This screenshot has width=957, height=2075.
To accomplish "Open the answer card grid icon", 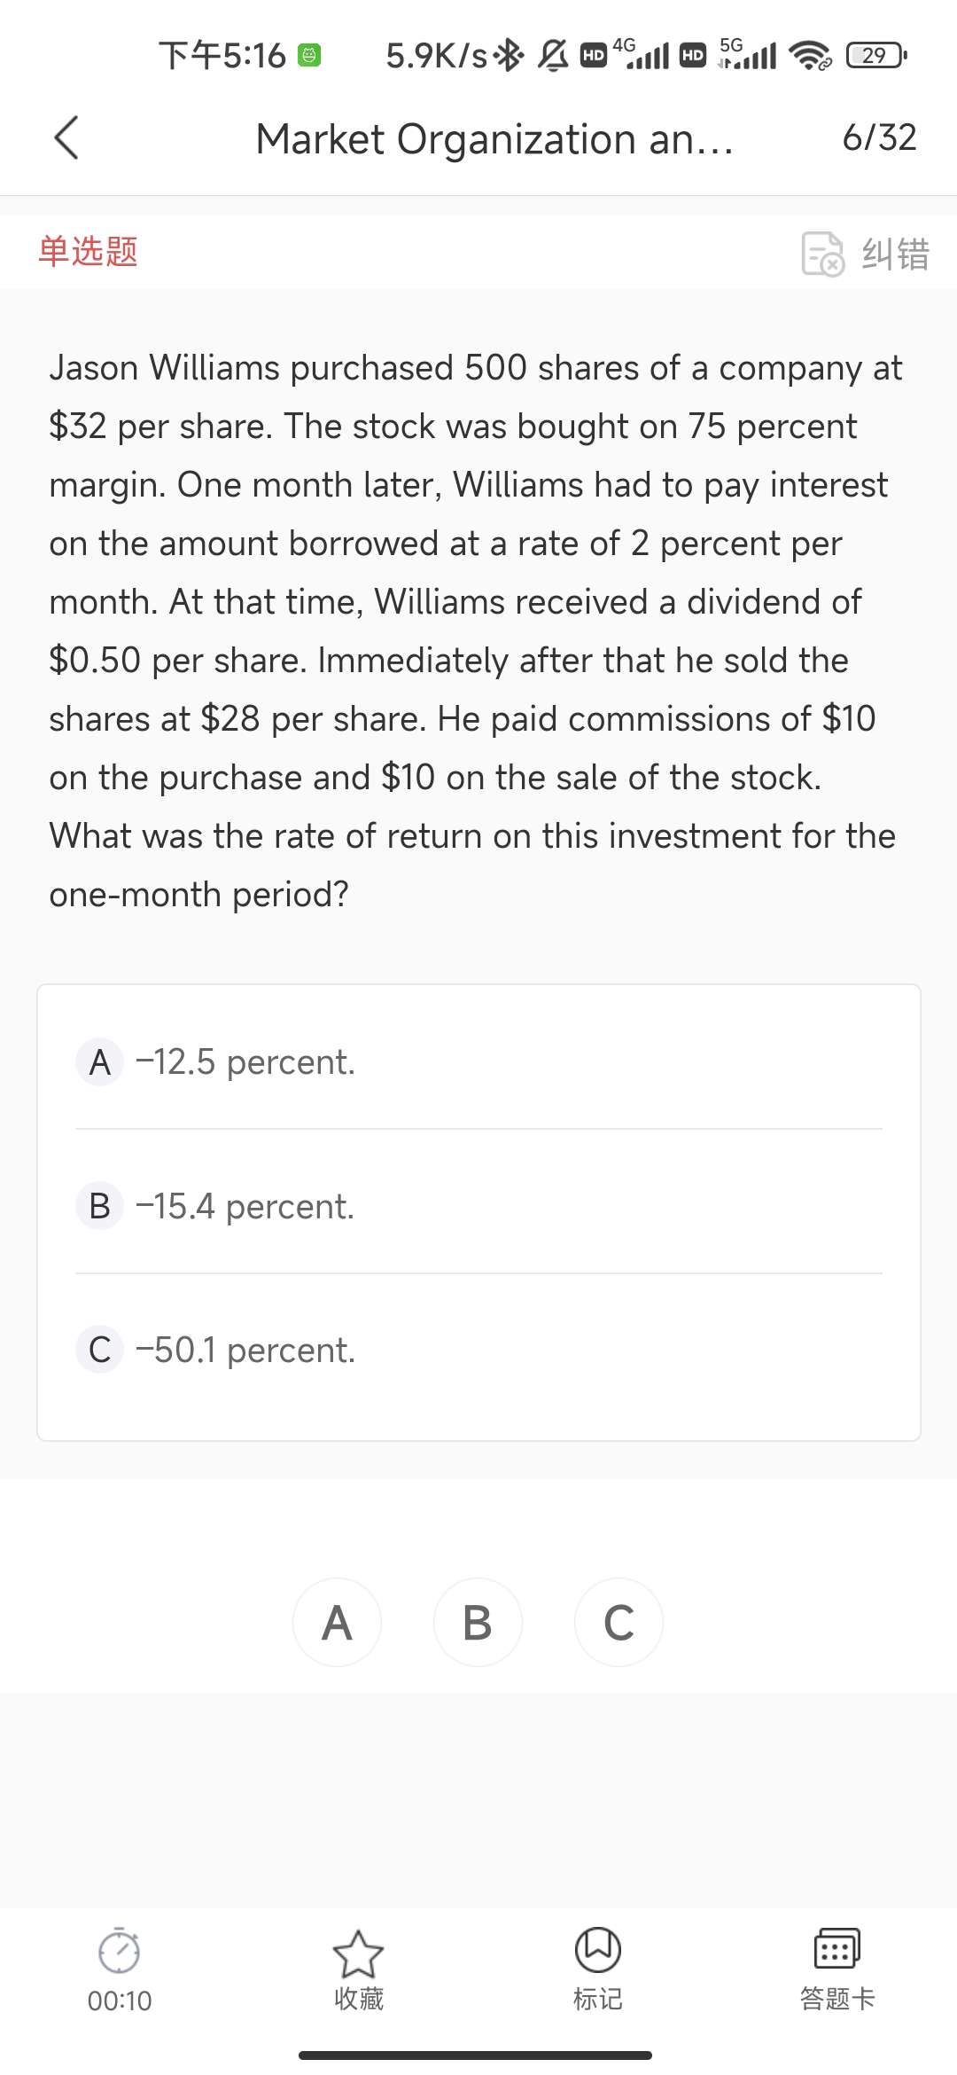I will pos(836,1949).
